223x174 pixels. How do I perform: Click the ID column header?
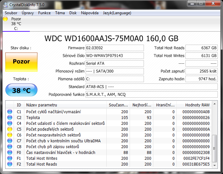click(19, 105)
